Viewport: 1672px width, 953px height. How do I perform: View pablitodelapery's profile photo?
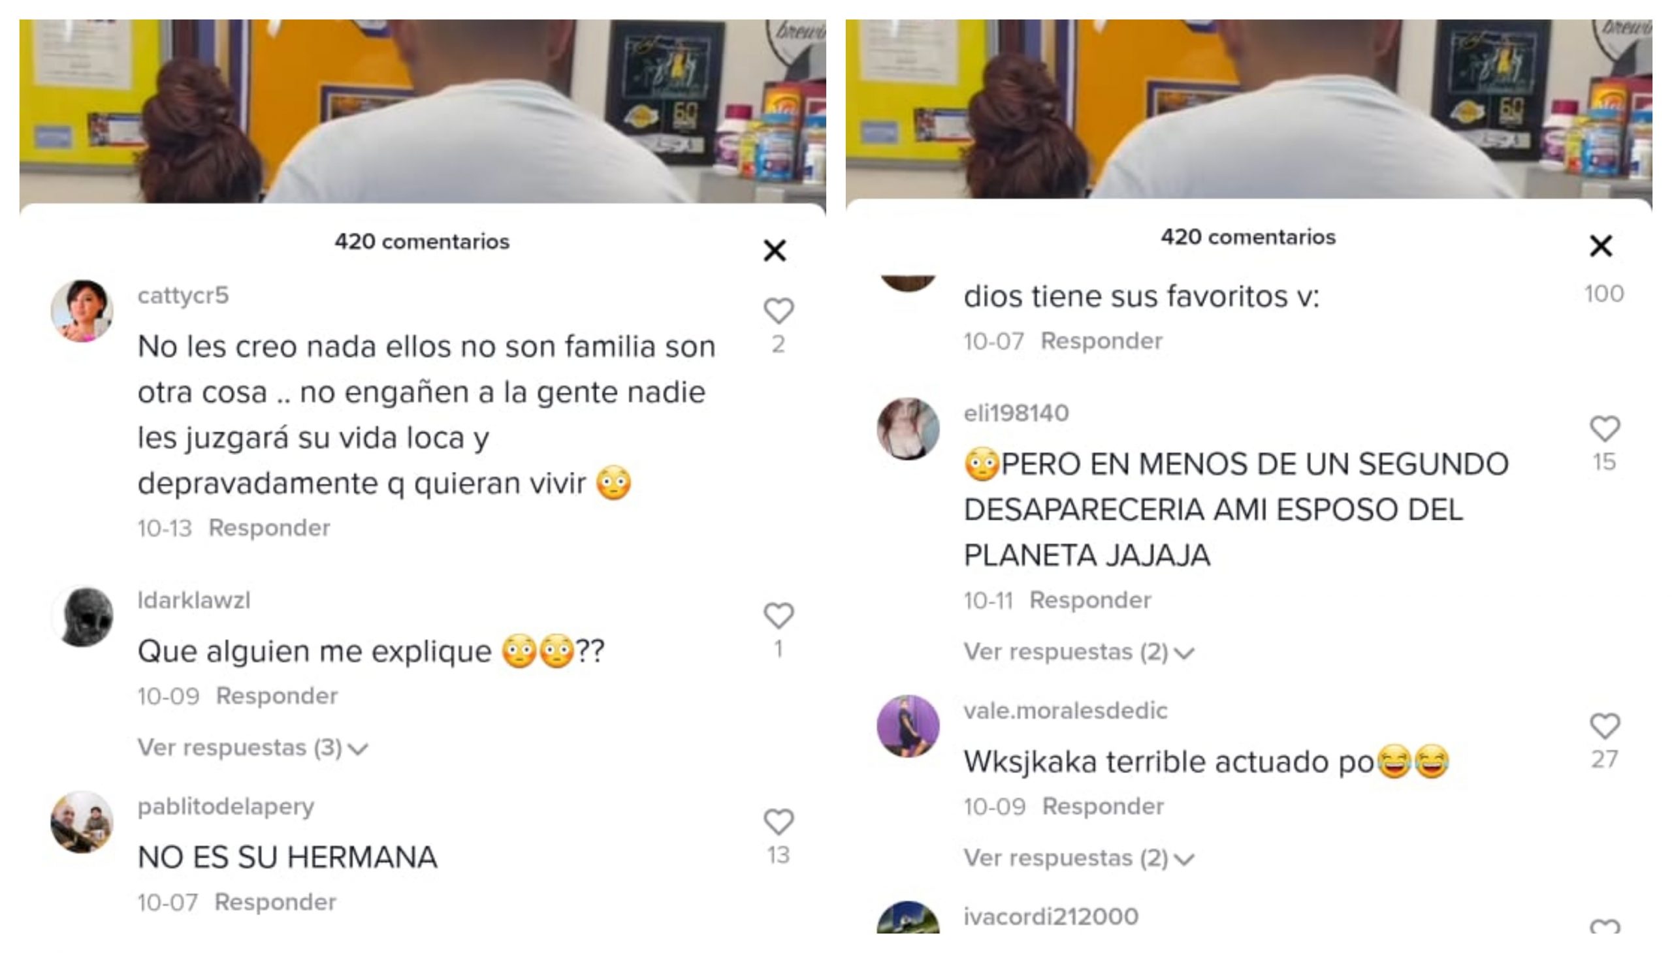tap(82, 822)
